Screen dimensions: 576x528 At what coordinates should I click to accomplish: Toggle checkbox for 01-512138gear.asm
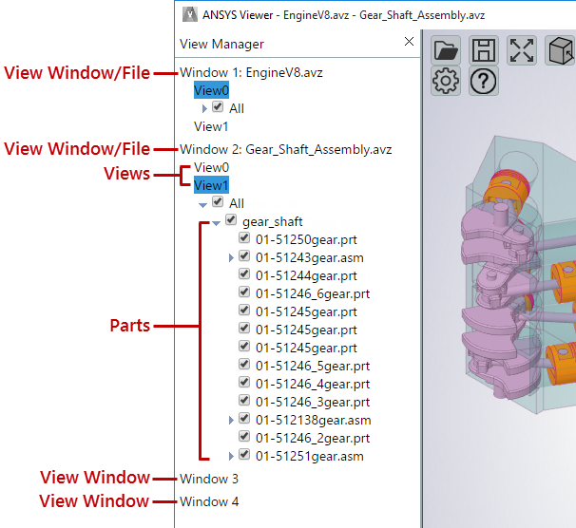[244, 418]
